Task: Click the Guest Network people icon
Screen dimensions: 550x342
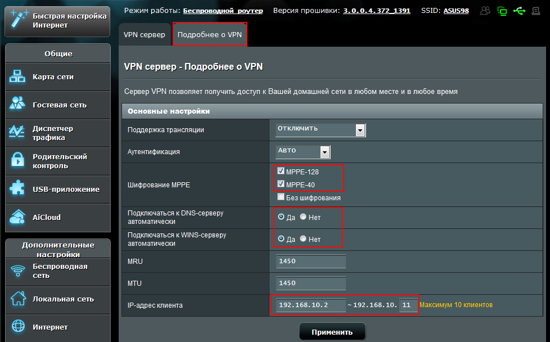Action: pyautogui.click(x=17, y=103)
